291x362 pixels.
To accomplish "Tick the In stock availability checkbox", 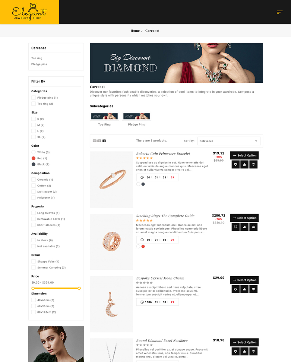I will [x=33, y=240].
